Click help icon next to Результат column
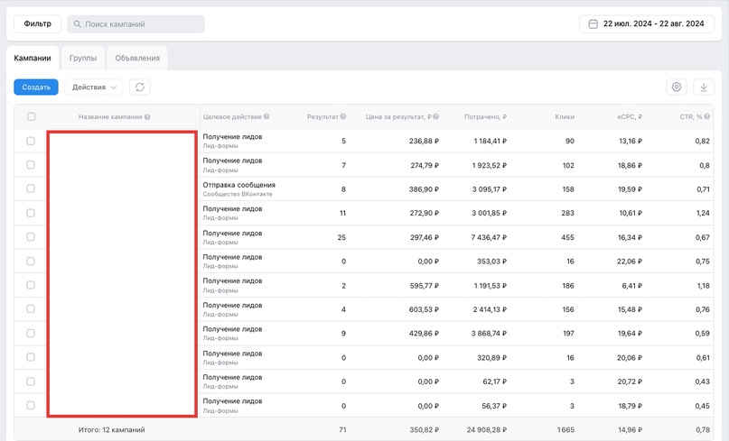 pos(342,116)
